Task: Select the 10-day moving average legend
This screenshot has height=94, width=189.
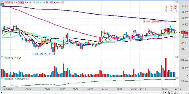Action: tap(29, 2)
